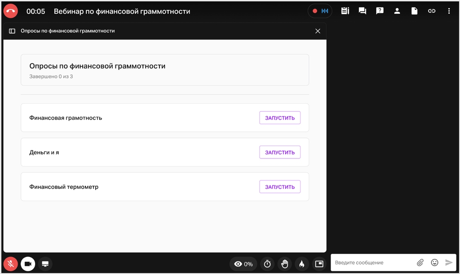Show the participants list icon
The image size is (460, 274).
pos(397,11)
